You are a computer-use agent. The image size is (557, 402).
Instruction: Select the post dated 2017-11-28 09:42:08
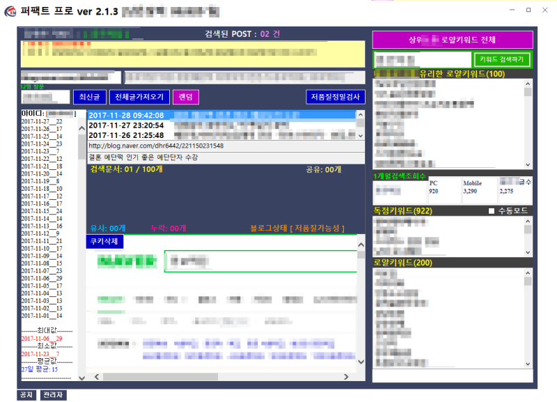point(221,115)
